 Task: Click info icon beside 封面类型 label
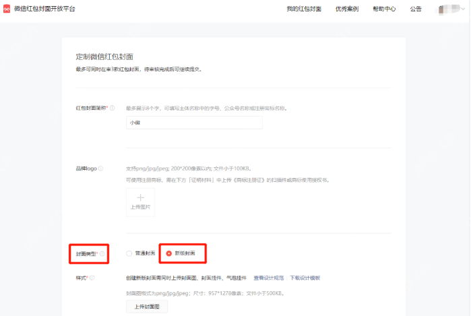pyautogui.click(x=102, y=254)
